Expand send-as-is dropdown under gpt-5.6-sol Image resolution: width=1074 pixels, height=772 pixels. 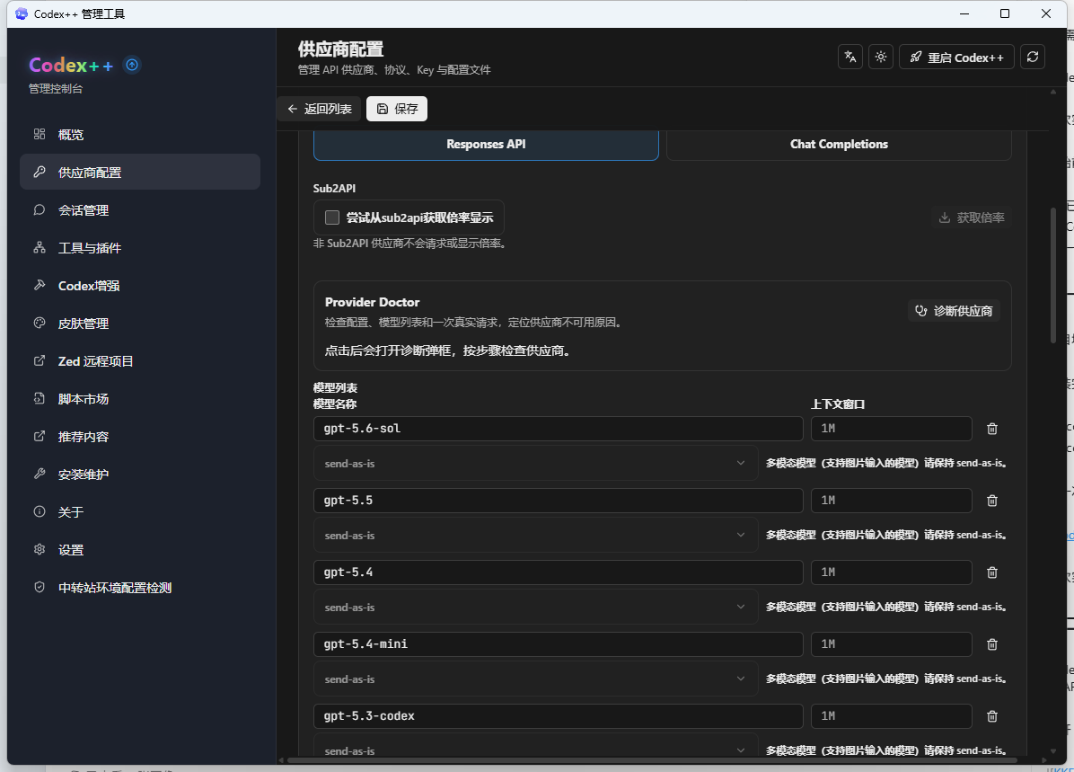click(535, 464)
